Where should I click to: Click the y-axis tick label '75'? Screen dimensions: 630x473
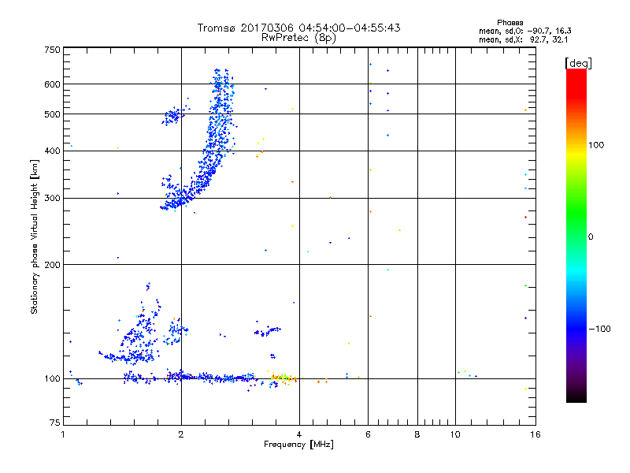55,423
